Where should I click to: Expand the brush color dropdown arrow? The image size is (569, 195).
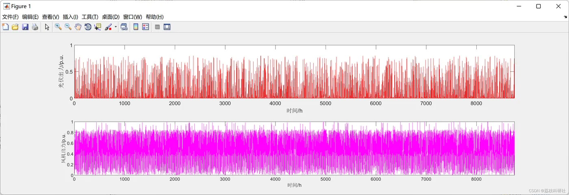(116, 27)
